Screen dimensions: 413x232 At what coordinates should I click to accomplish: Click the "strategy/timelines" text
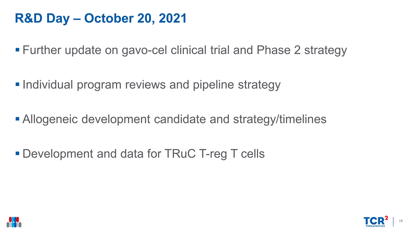click(279, 120)
